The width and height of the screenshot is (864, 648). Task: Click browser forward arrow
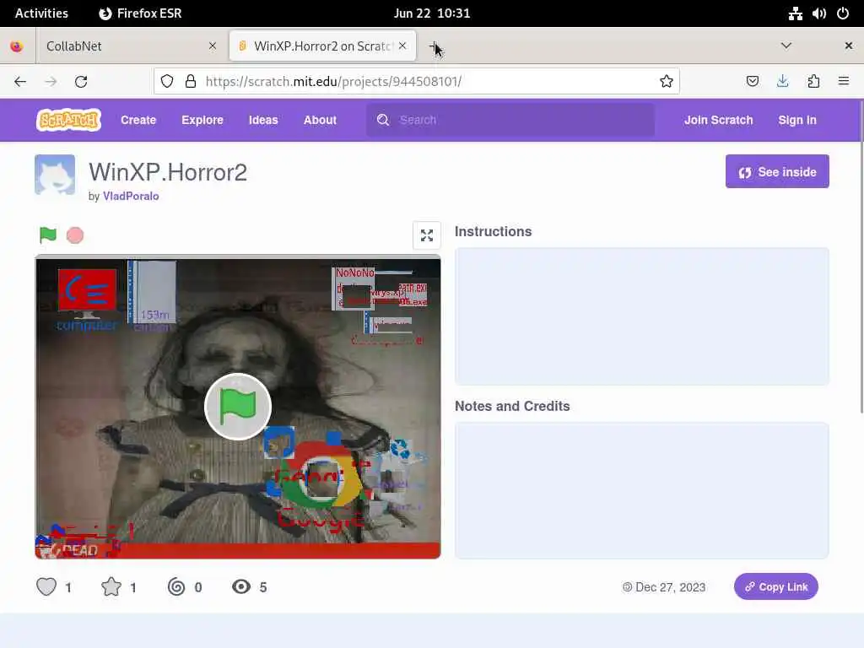point(51,82)
